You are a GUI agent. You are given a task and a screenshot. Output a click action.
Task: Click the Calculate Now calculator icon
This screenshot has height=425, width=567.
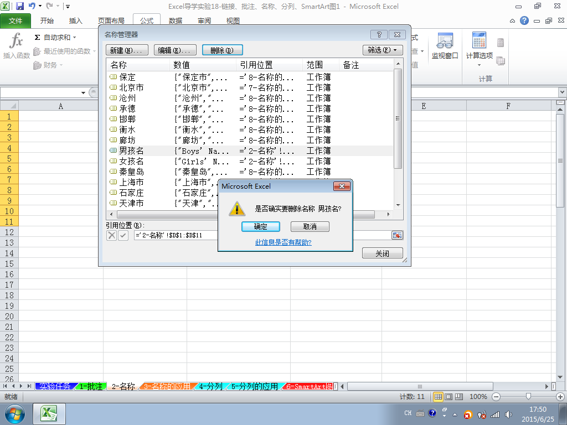point(501,43)
